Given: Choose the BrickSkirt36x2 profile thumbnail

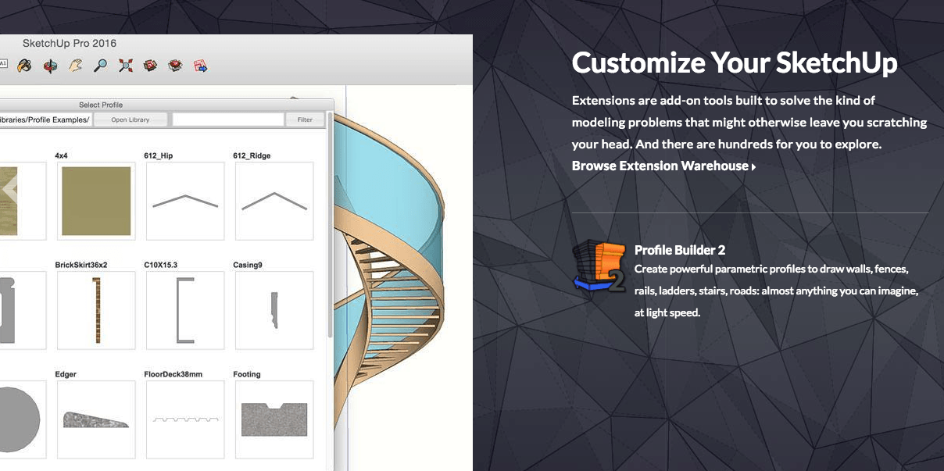Looking at the screenshot, I should (x=96, y=310).
